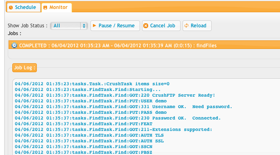Image resolution: width=280 pixels, height=155 pixels.
Task: Click the 'GOT:AUTH TLS' log entry
Action: pyautogui.click(x=89, y=135)
